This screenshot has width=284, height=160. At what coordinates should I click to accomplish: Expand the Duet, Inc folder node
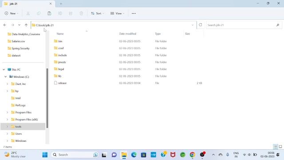click(x=8, y=84)
